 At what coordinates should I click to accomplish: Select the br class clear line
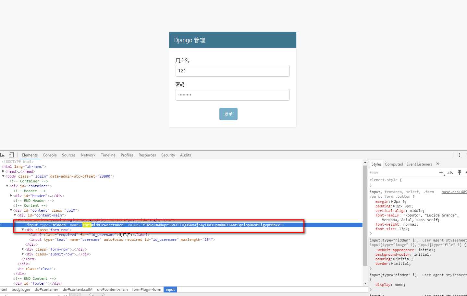37,269
